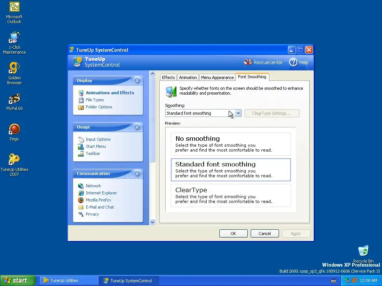Open MyPal 68 desktop shortcut

click(14, 102)
